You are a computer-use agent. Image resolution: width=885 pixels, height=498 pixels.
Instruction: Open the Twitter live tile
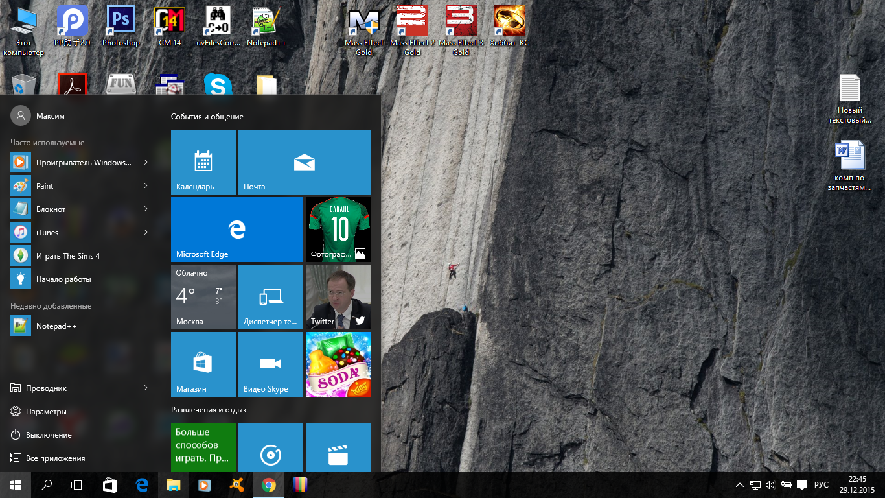(338, 297)
